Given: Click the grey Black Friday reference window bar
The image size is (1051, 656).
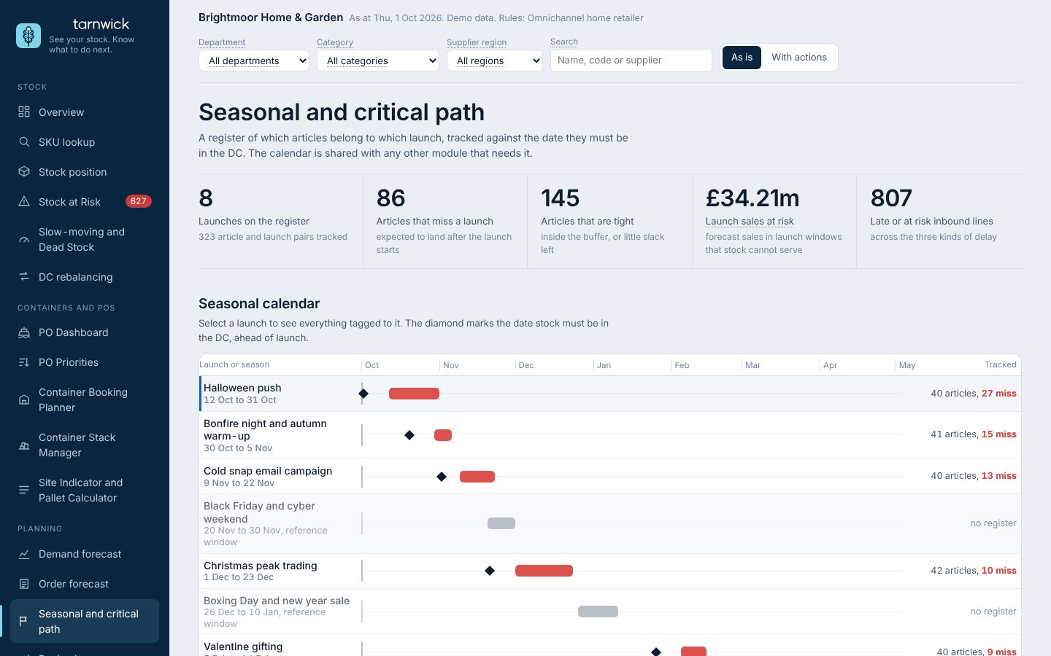Looking at the screenshot, I should coord(501,523).
